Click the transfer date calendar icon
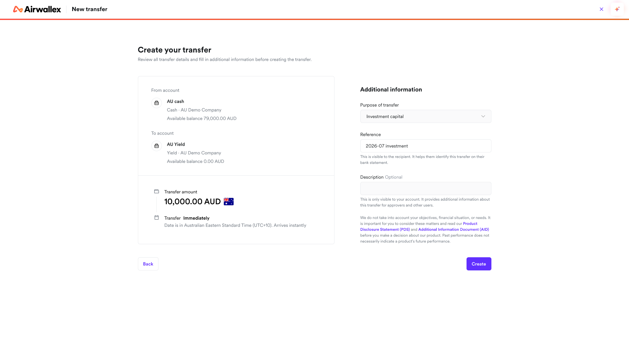629x354 pixels. (x=157, y=218)
